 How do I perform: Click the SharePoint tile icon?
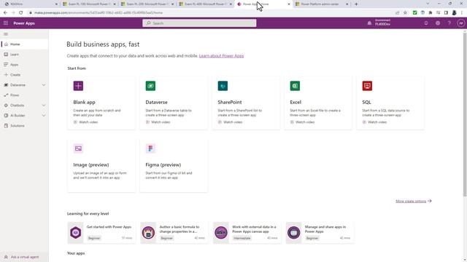223,86
